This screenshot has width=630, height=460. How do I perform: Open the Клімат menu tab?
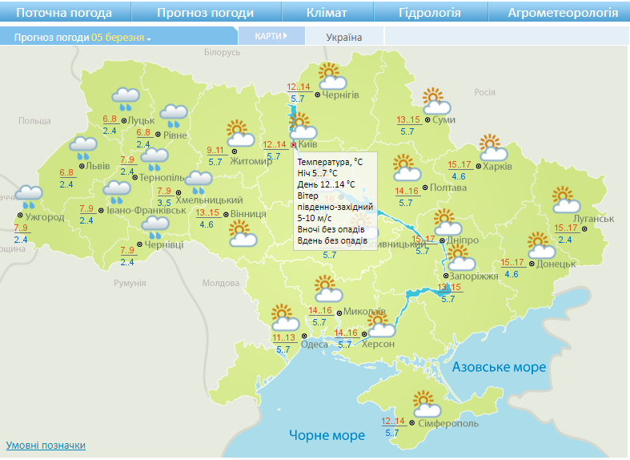327,13
